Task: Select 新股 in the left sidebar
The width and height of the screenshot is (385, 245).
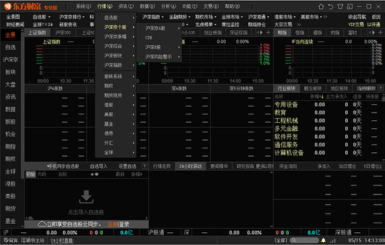Action: pyautogui.click(x=10, y=122)
